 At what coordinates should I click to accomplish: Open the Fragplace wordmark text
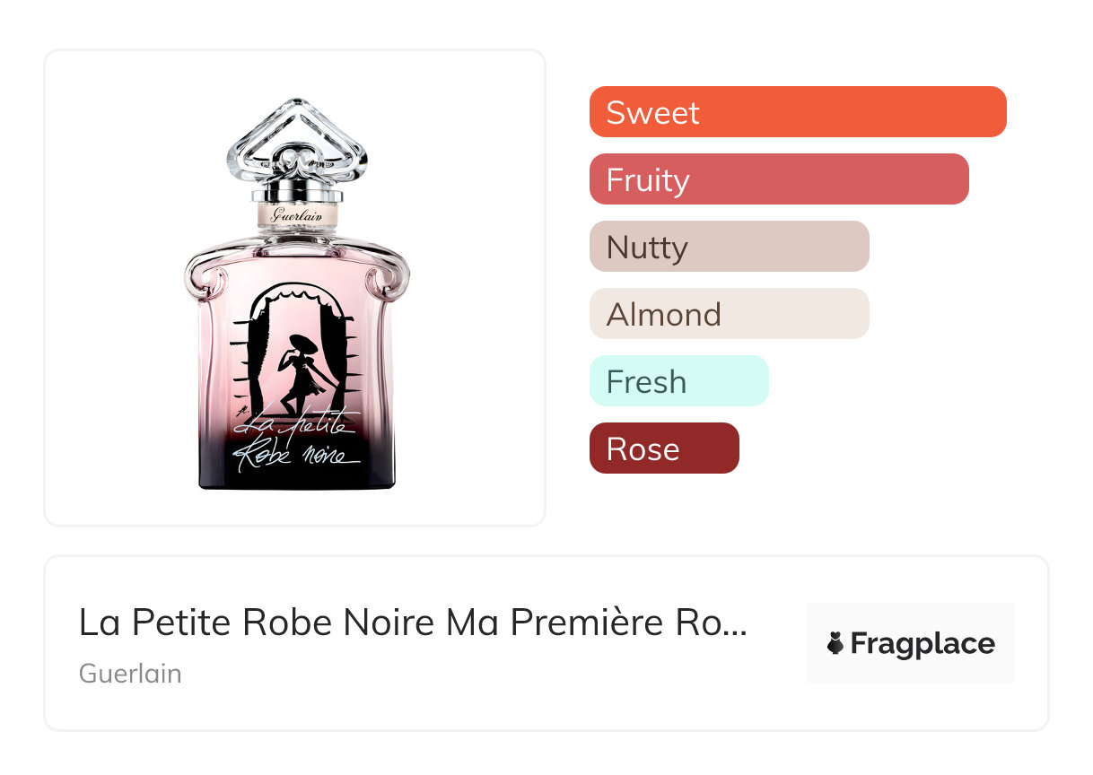(922, 644)
